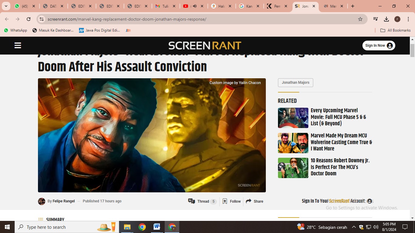415x233 pixels.
Task: Open Microsoft Word from the taskbar
Action: [157, 227]
